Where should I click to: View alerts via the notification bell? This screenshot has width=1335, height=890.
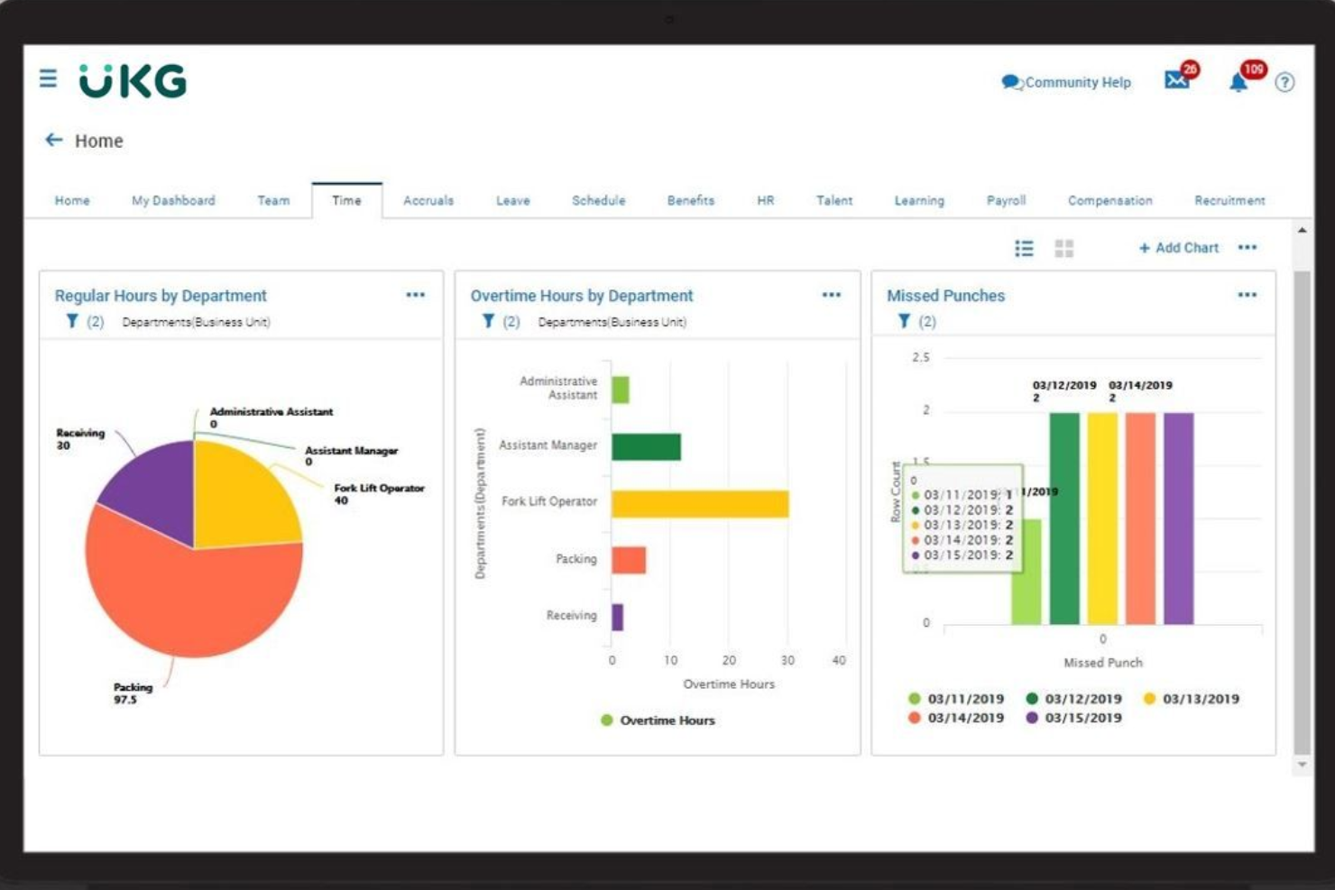pos(1240,82)
